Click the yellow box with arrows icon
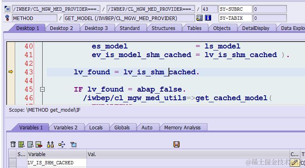The width and height of the screenshot is (305, 168). 62,144
